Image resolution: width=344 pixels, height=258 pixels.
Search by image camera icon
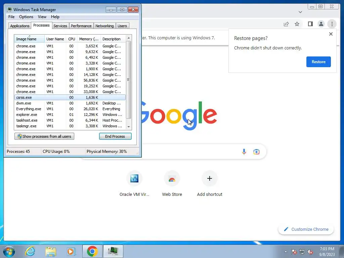click(x=256, y=152)
